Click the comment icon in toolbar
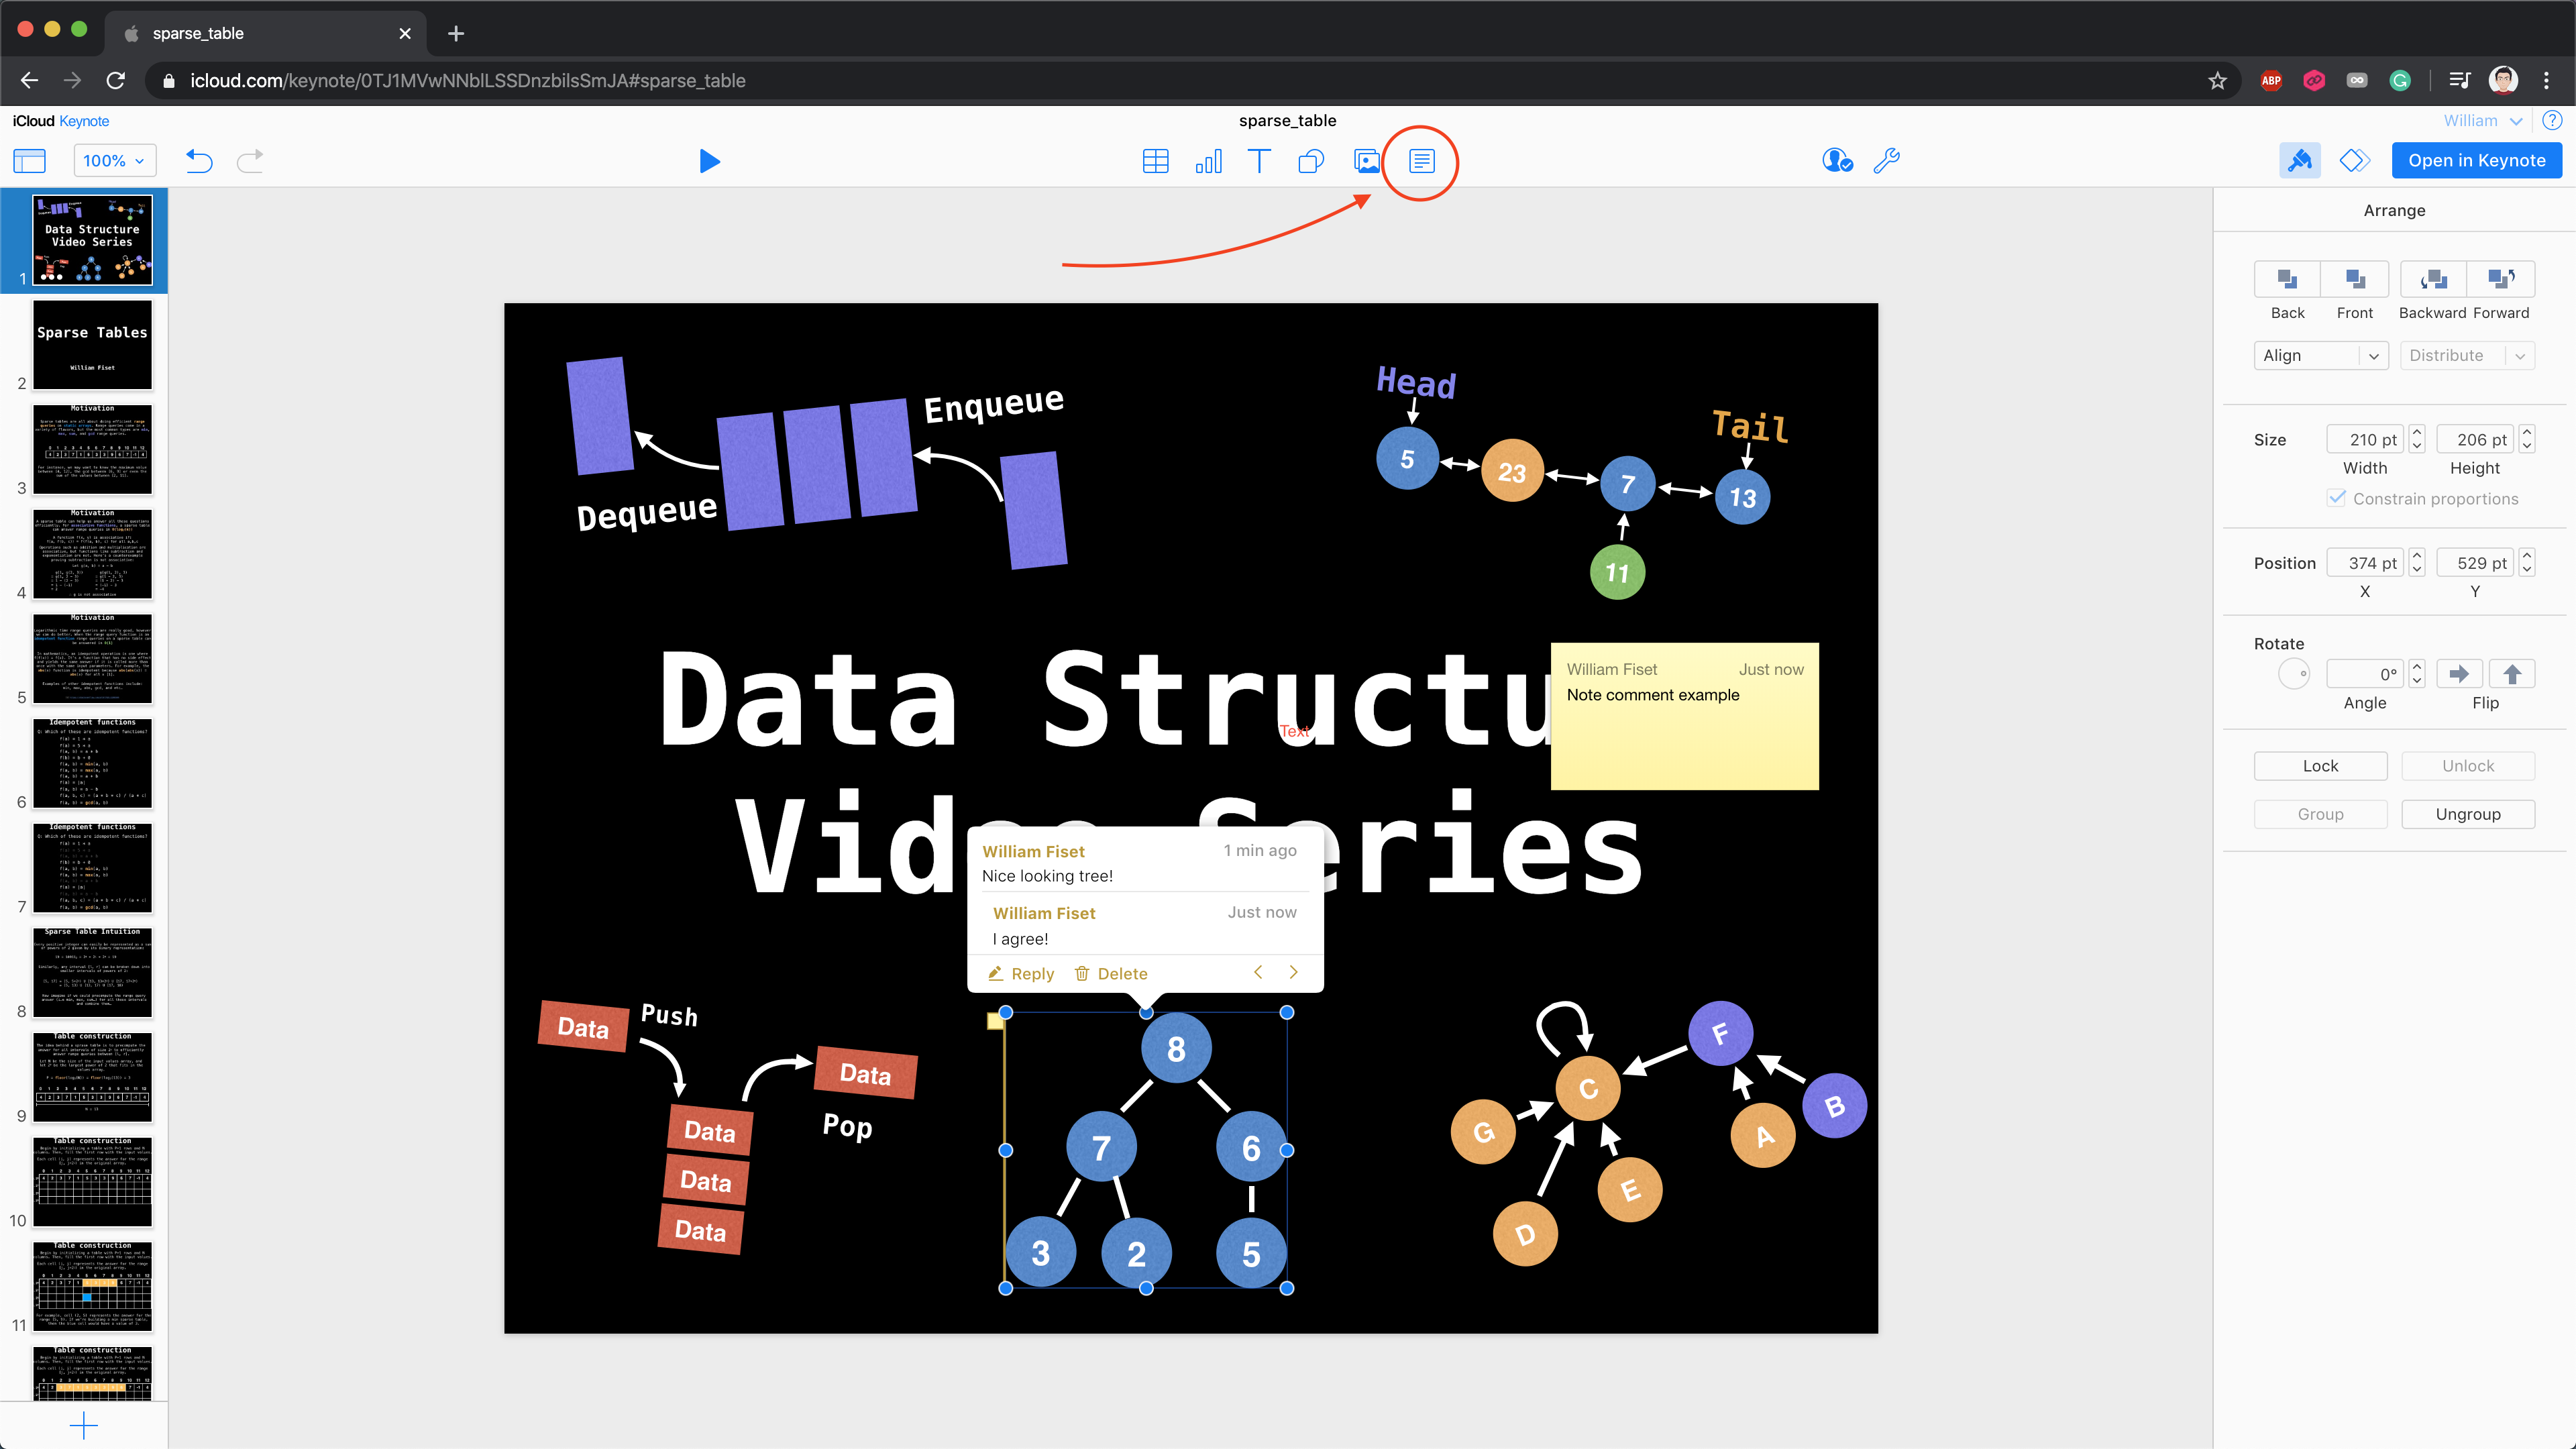2576x1449 pixels. click(x=1421, y=161)
